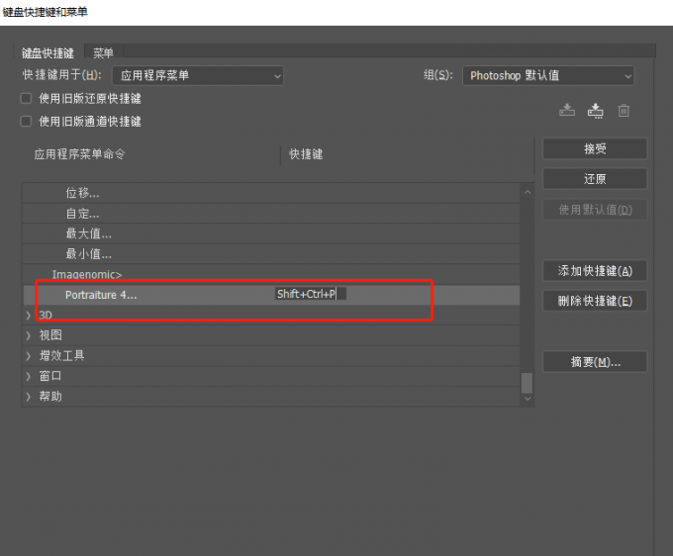Viewport: 673px width, 556px height.
Task: Select the 位移... command row
Action: [271, 193]
